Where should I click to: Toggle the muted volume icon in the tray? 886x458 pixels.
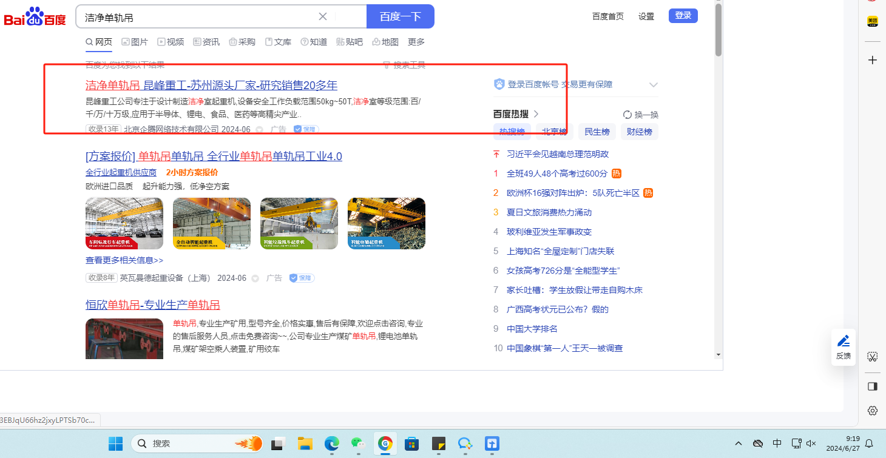811,443
